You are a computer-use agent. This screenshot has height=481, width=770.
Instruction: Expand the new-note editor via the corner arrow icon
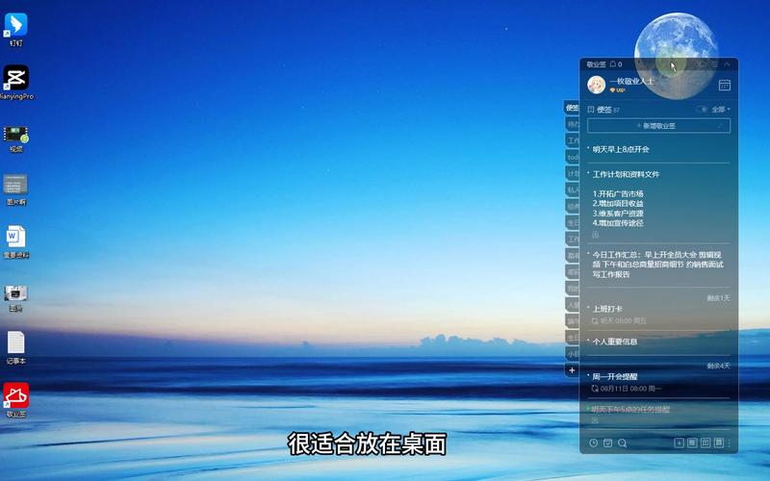coord(720,126)
